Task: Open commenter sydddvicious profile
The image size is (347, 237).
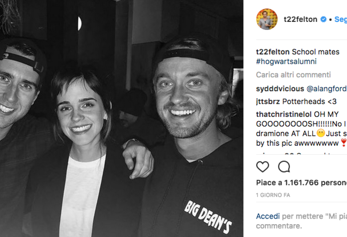Action: pos(280,89)
